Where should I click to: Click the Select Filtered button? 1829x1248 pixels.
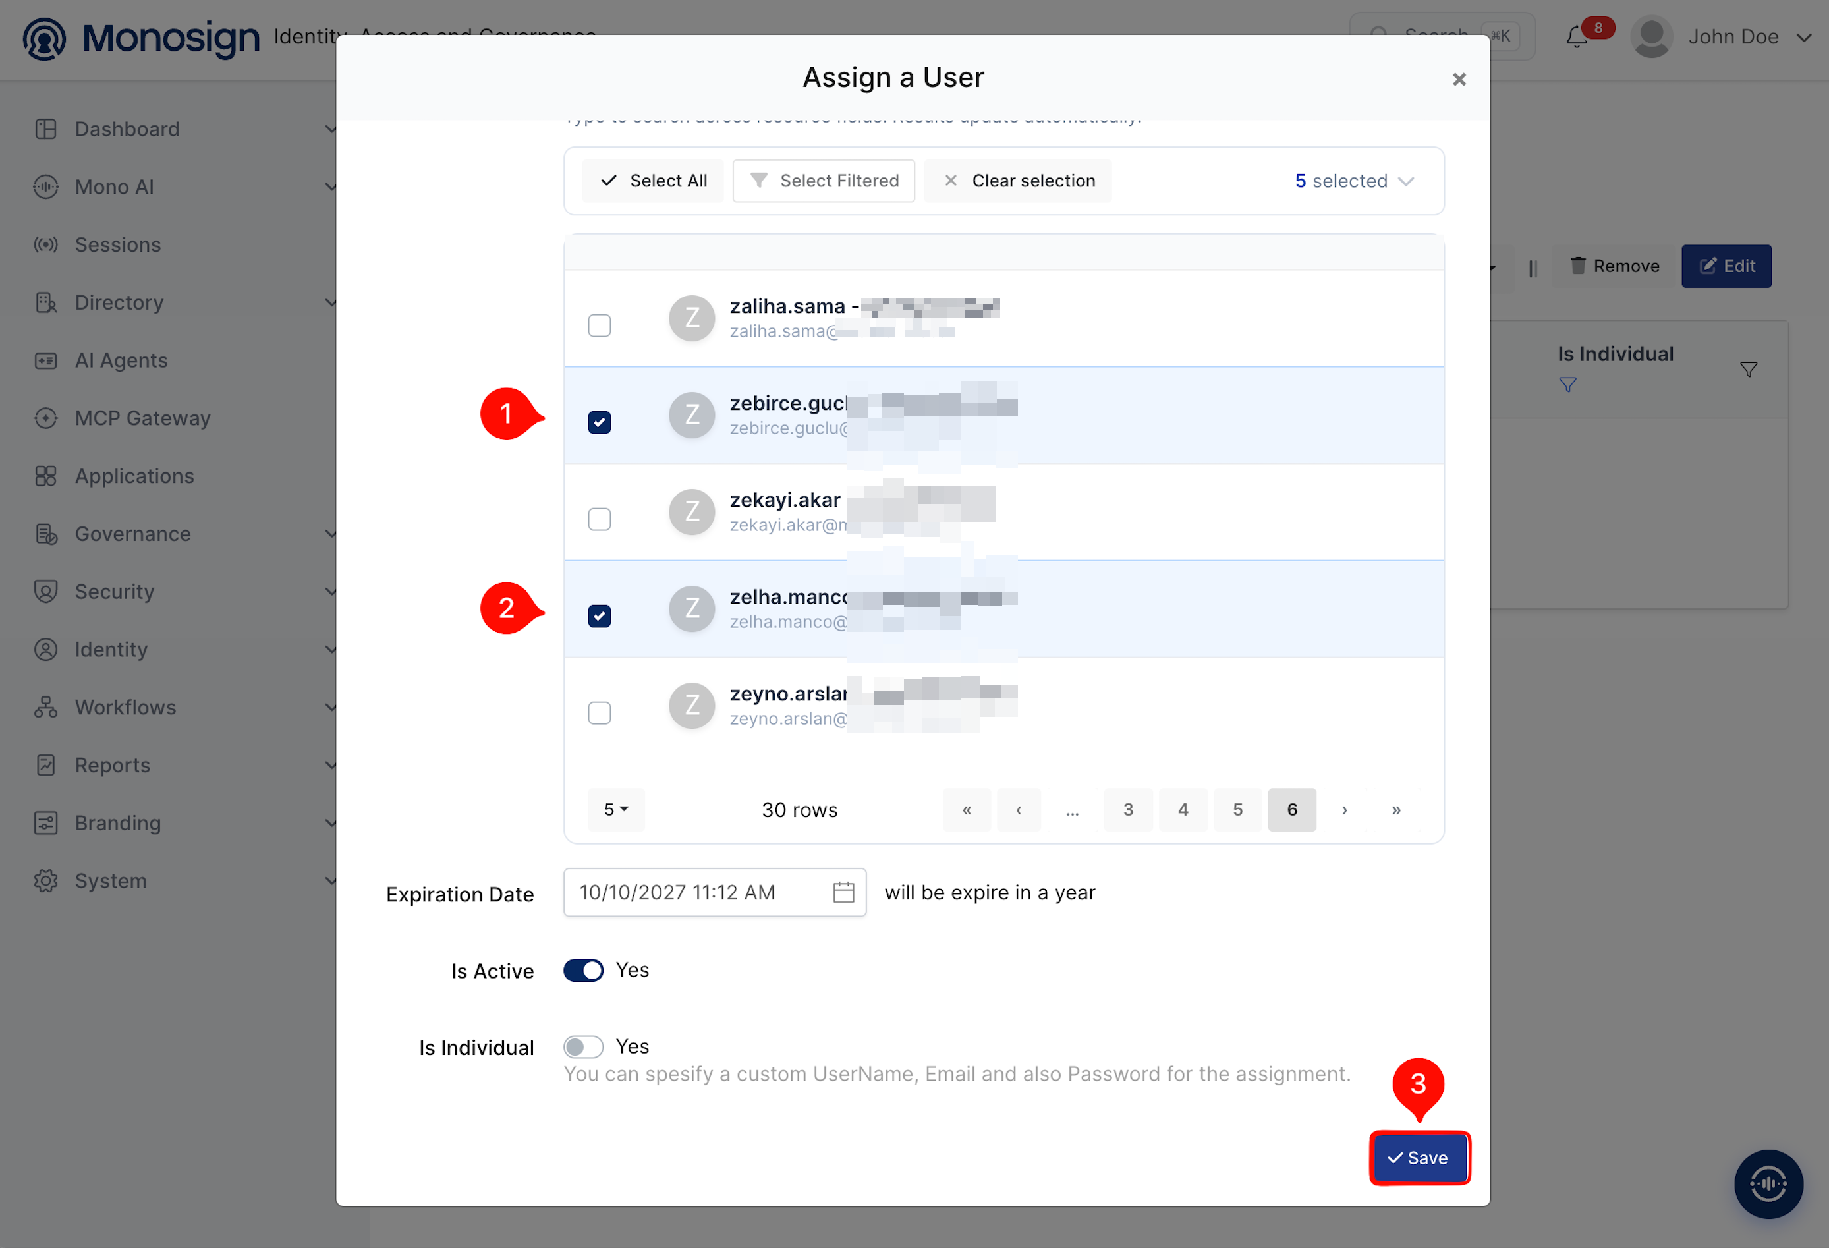[823, 181]
